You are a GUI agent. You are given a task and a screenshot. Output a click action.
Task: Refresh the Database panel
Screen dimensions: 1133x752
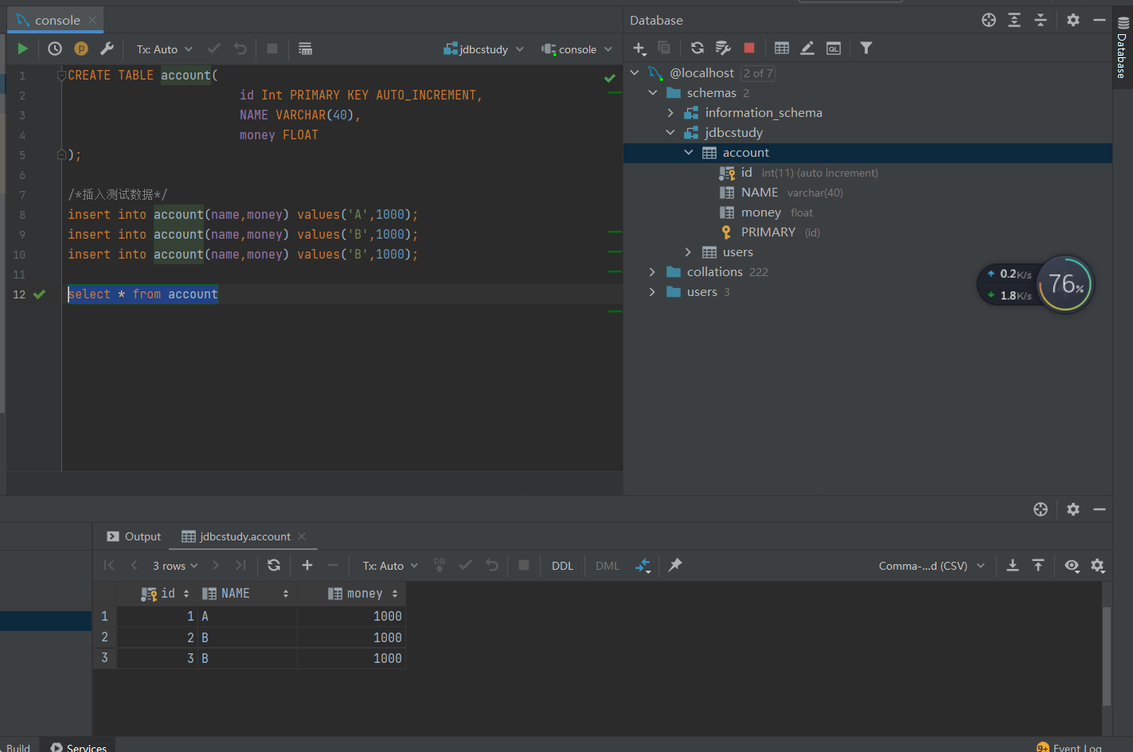tap(697, 49)
